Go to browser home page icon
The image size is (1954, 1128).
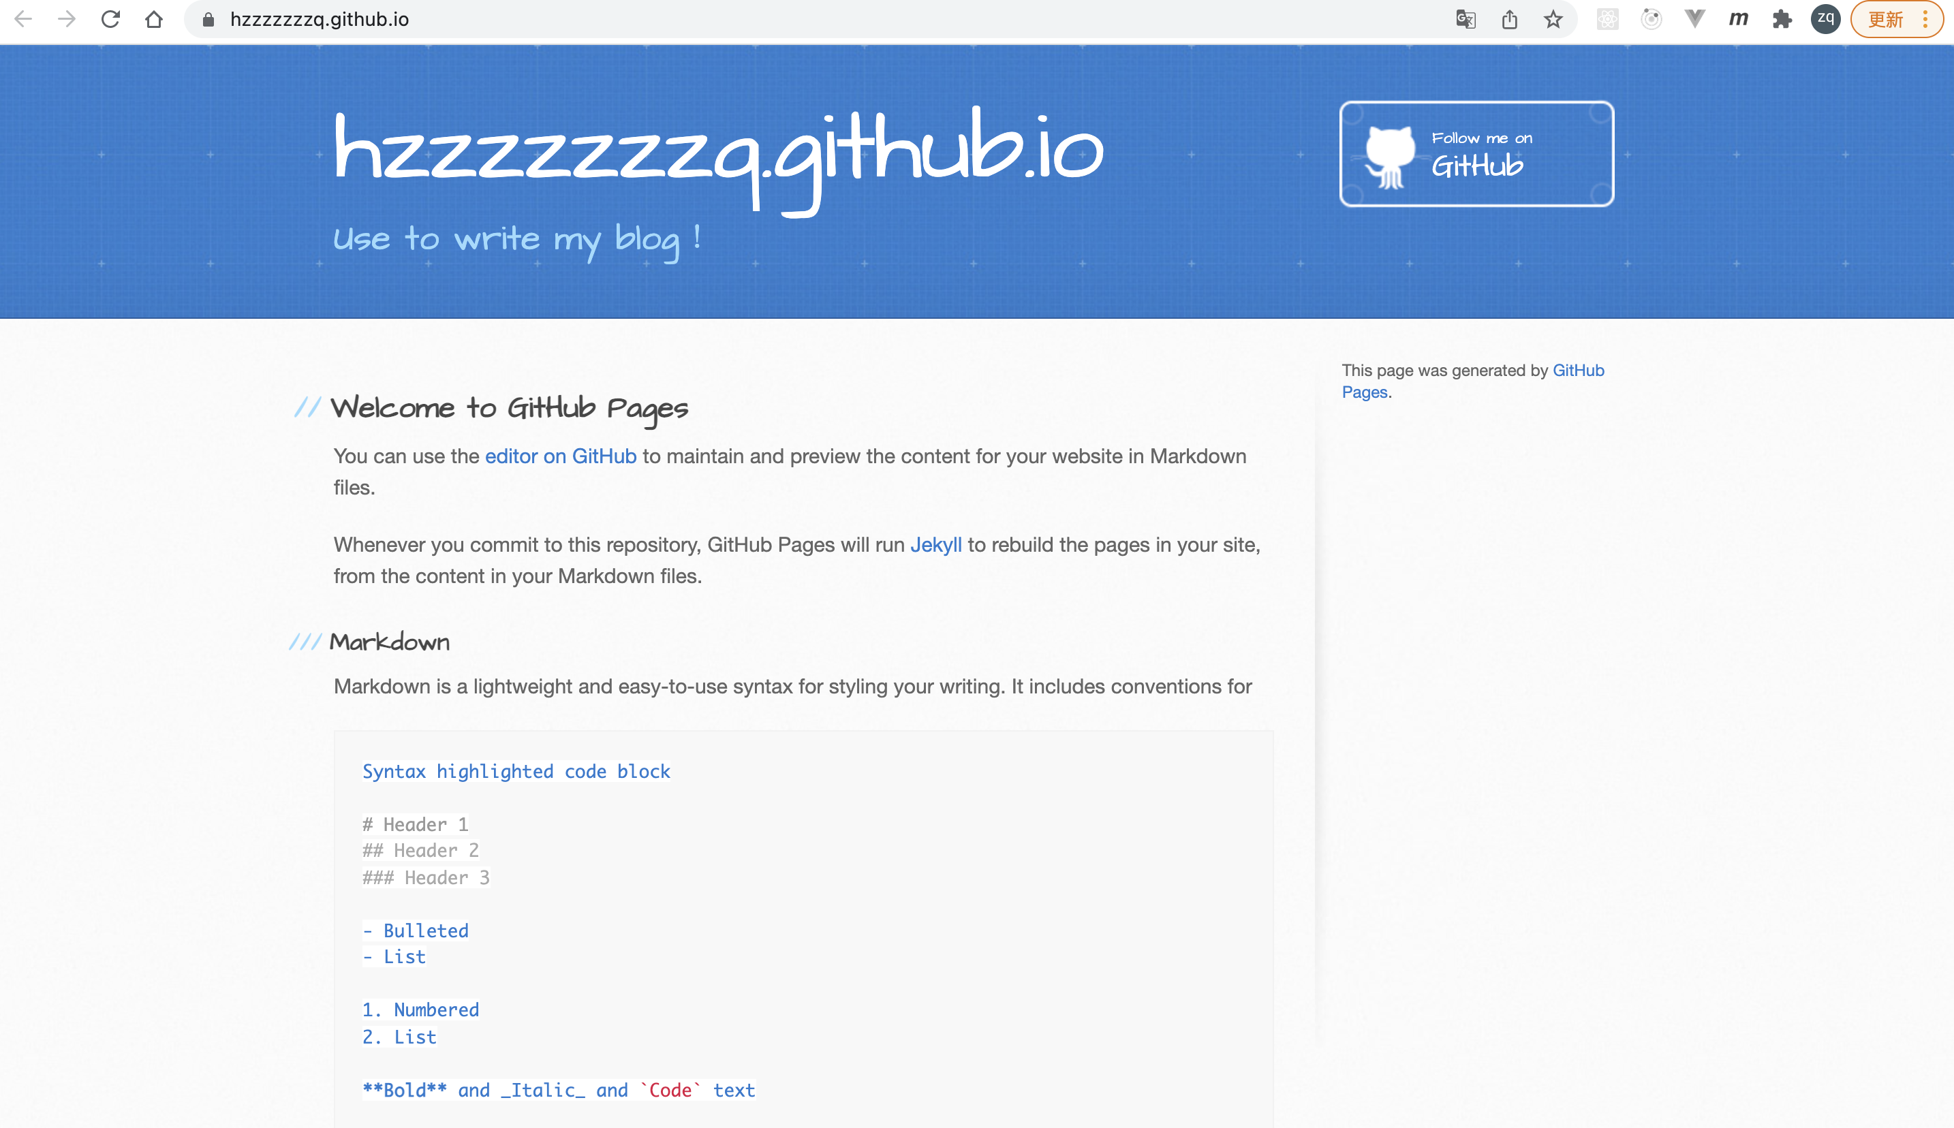tap(153, 19)
